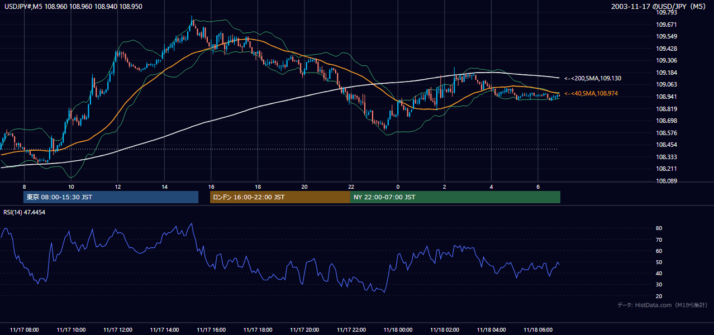Click the 11/17 08:00 time label
Image resolution: width=714 pixels, height=335 pixels.
tap(25, 330)
